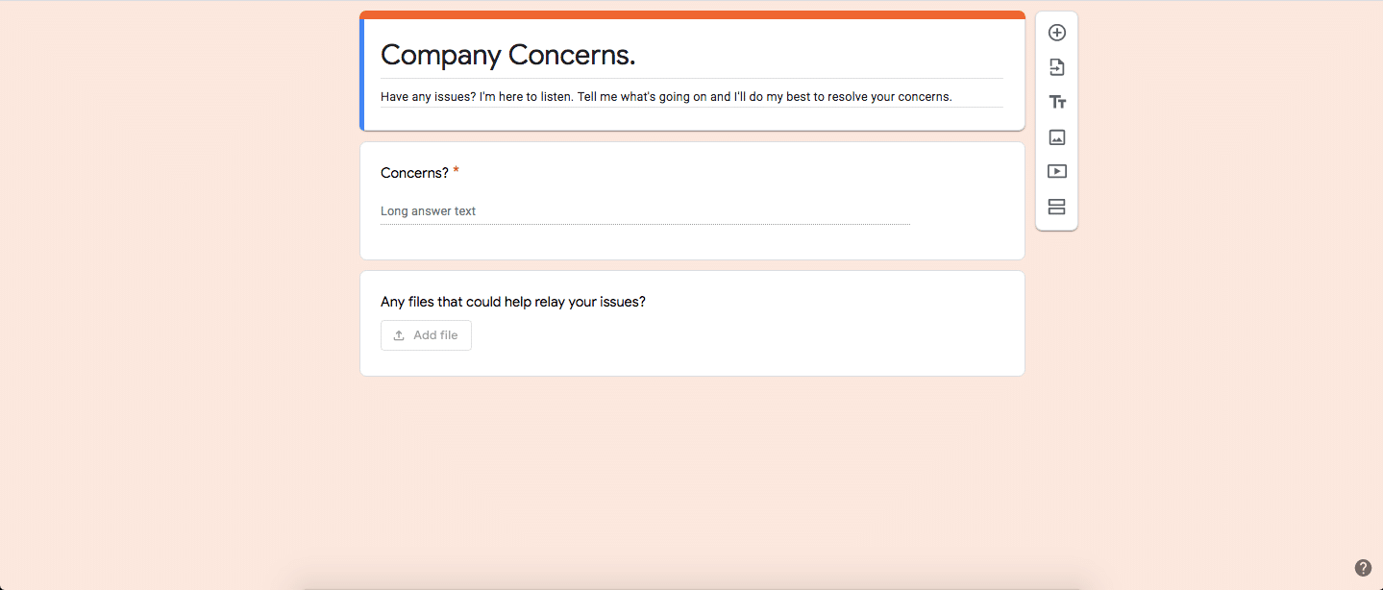The image size is (1383, 590).
Task: Select the Concerns? question title
Action: [414, 173]
